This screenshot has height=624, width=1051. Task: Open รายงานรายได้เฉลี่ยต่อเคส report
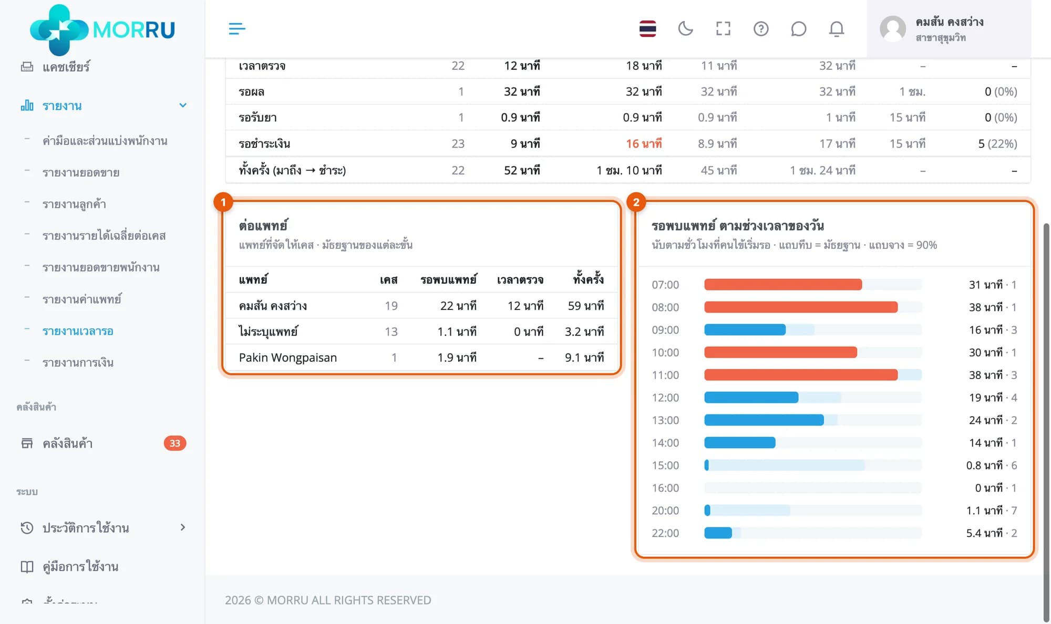pos(104,235)
